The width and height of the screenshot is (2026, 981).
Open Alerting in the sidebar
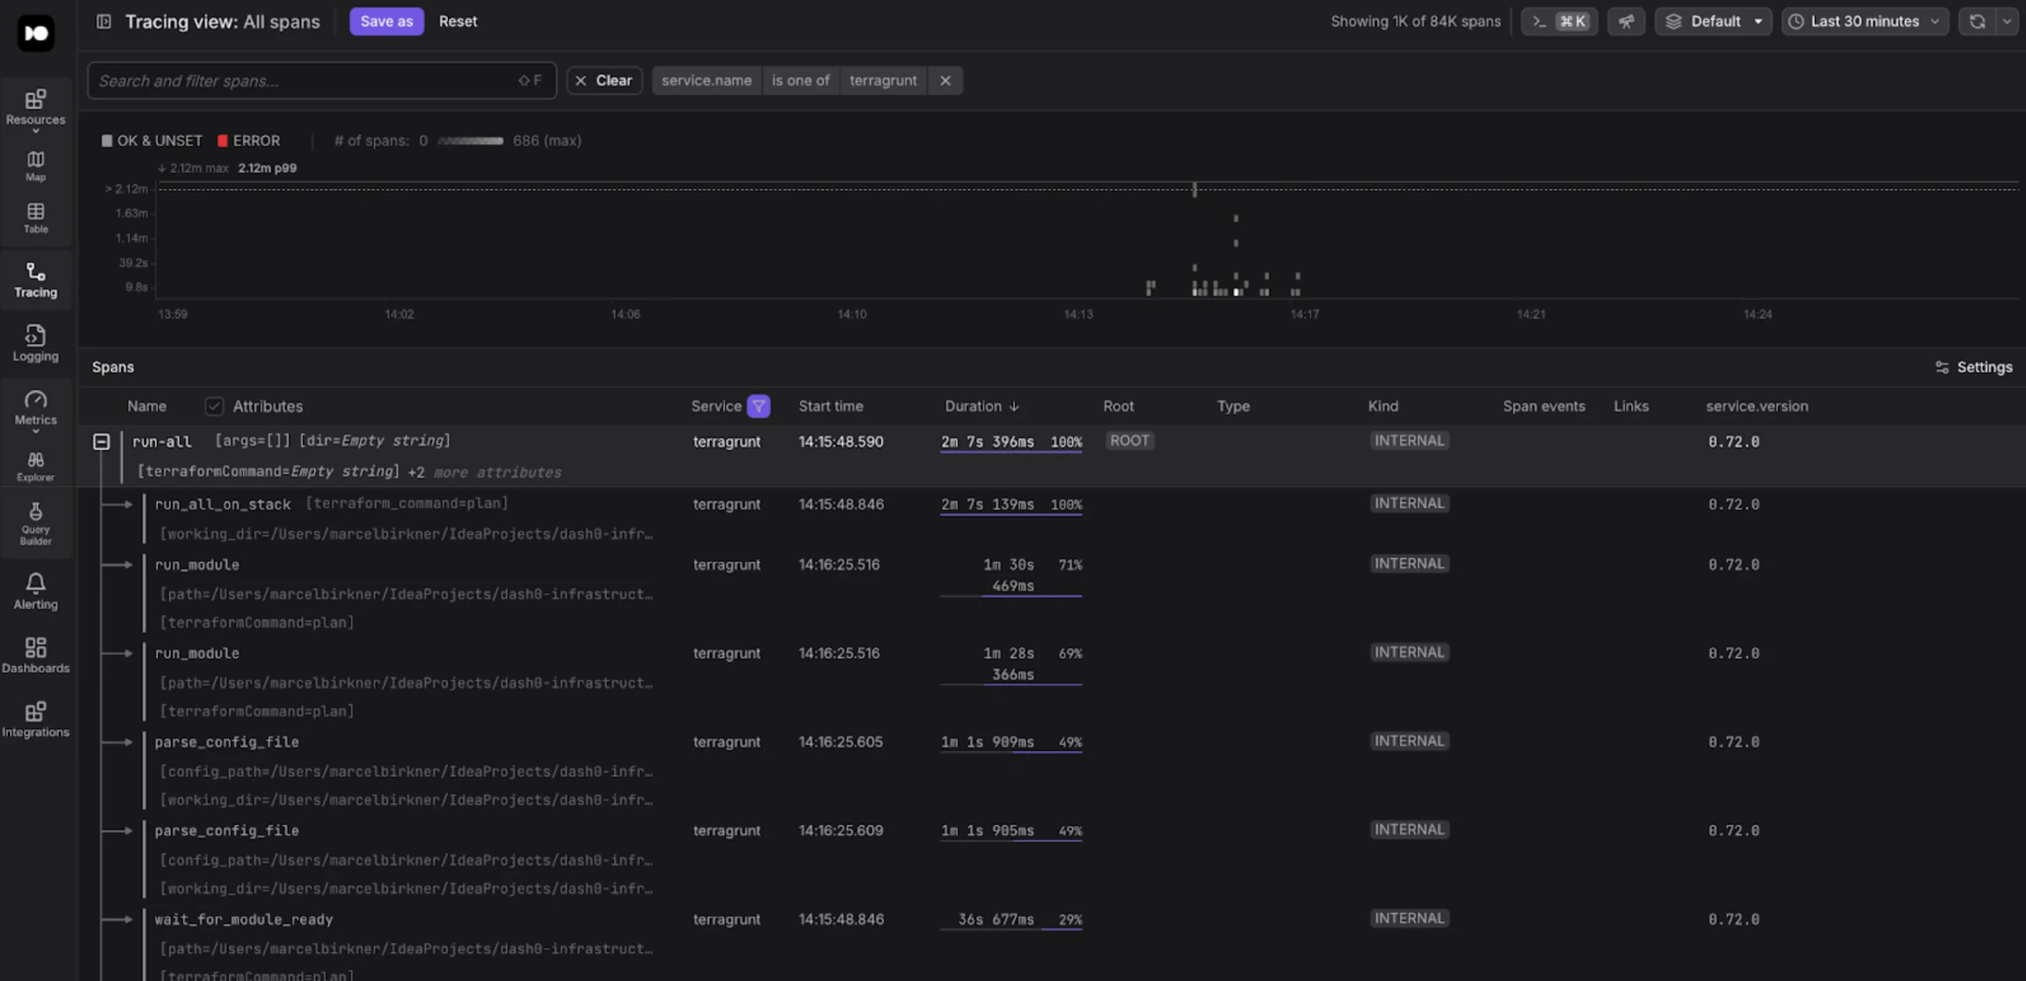tap(35, 591)
